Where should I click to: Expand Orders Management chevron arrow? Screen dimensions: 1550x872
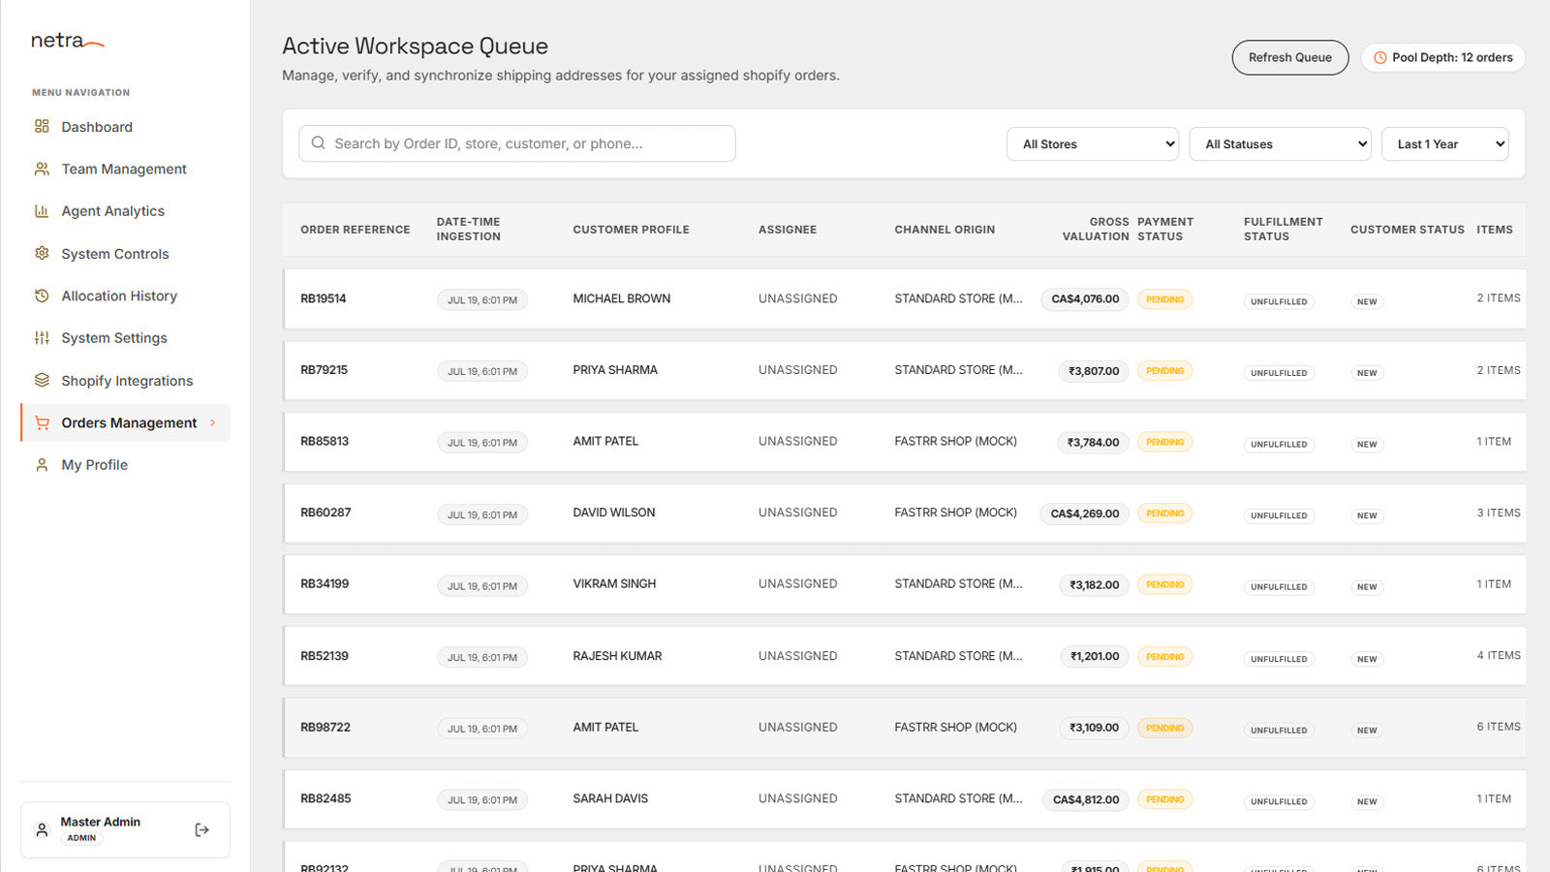point(213,422)
